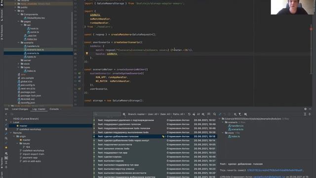The height and width of the screenshot is (178, 316).
Task: Collapse the scenario folder in commit details
Action: click(223, 122)
